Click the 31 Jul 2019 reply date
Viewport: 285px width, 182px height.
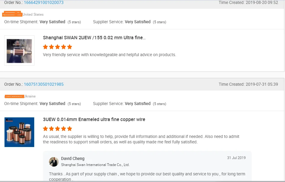236,158
